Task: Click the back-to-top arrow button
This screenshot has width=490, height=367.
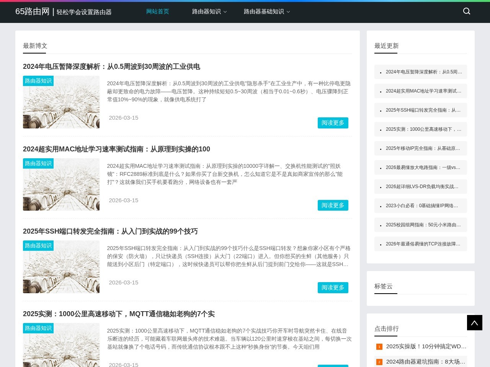Action: tap(474, 323)
